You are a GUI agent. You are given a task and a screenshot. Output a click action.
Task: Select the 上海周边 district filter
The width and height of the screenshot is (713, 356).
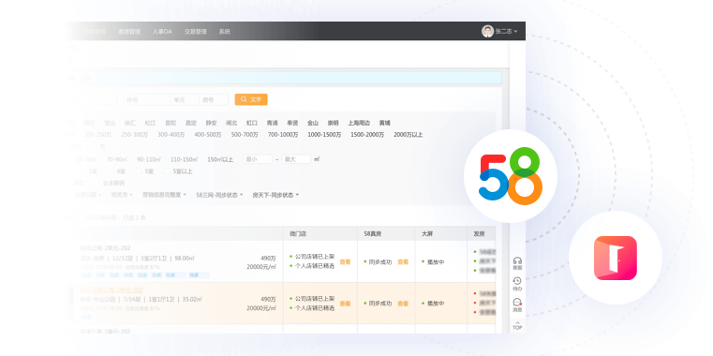click(359, 123)
